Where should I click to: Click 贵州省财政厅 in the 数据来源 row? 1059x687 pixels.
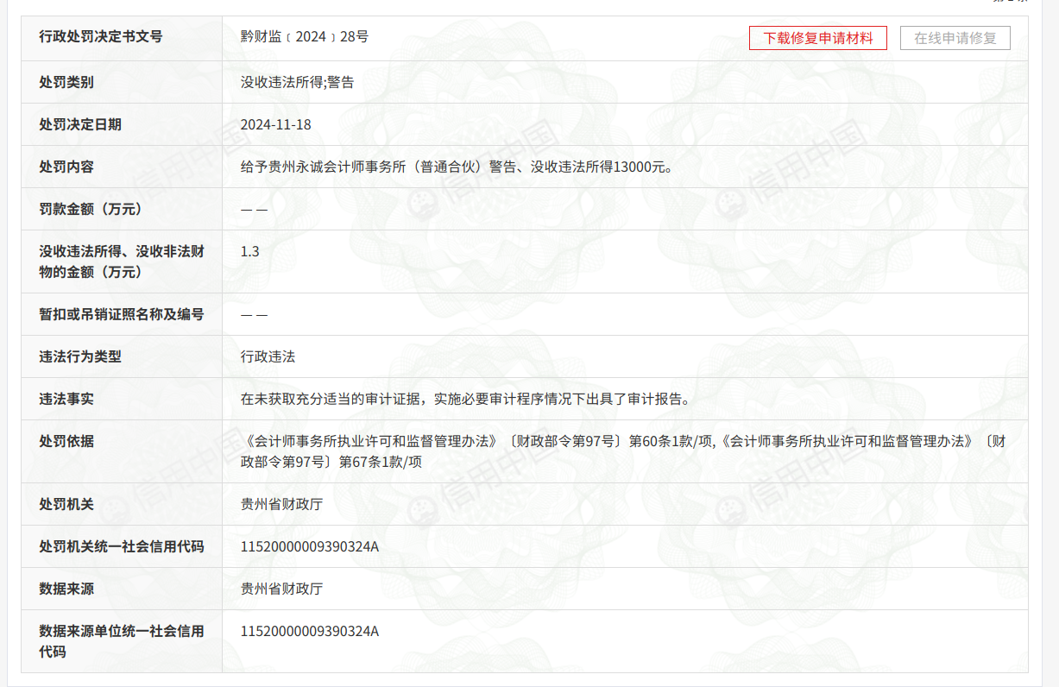(281, 589)
